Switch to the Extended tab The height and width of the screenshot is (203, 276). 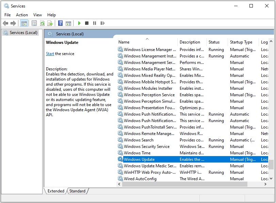pyautogui.click(x=56, y=191)
